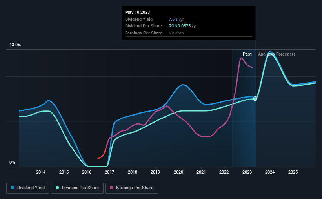Screen dimensions: 322x199
Task: Click the tooltip Dividend Per Share row label
Action: click(143, 26)
